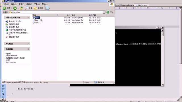Go forward with the green Forward arrow

(15, 8)
